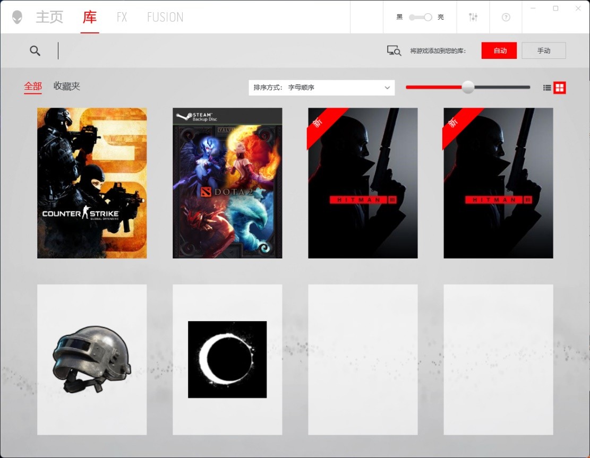The image size is (590, 458).
Task: Open the PUBG helmet game tile
Action: [x=92, y=360]
